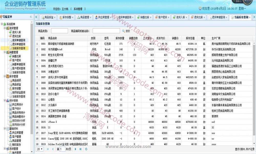The width and height of the screenshot is (256, 154).
Task: Click the refresh icon in pagination bar
Action: pyautogui.click(x=86, y=149)
